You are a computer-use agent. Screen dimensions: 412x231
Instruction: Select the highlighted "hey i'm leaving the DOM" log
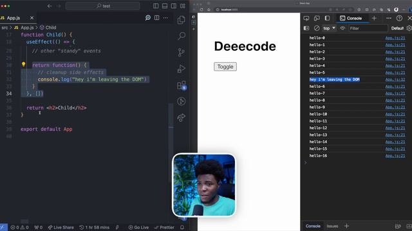point(335,80)
